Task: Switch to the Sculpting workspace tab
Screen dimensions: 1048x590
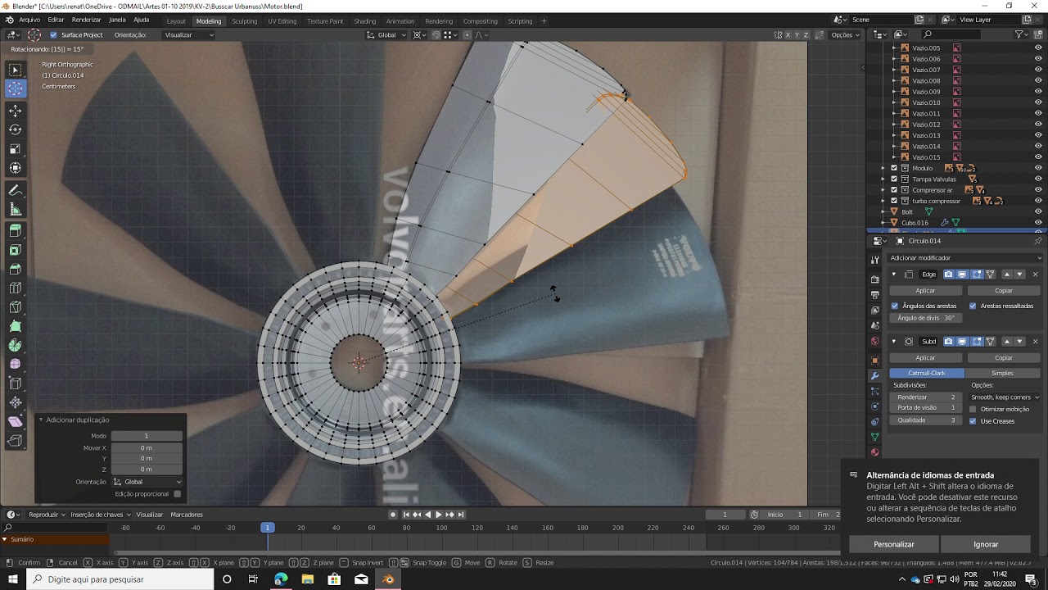Action: (x=244, y=21)
